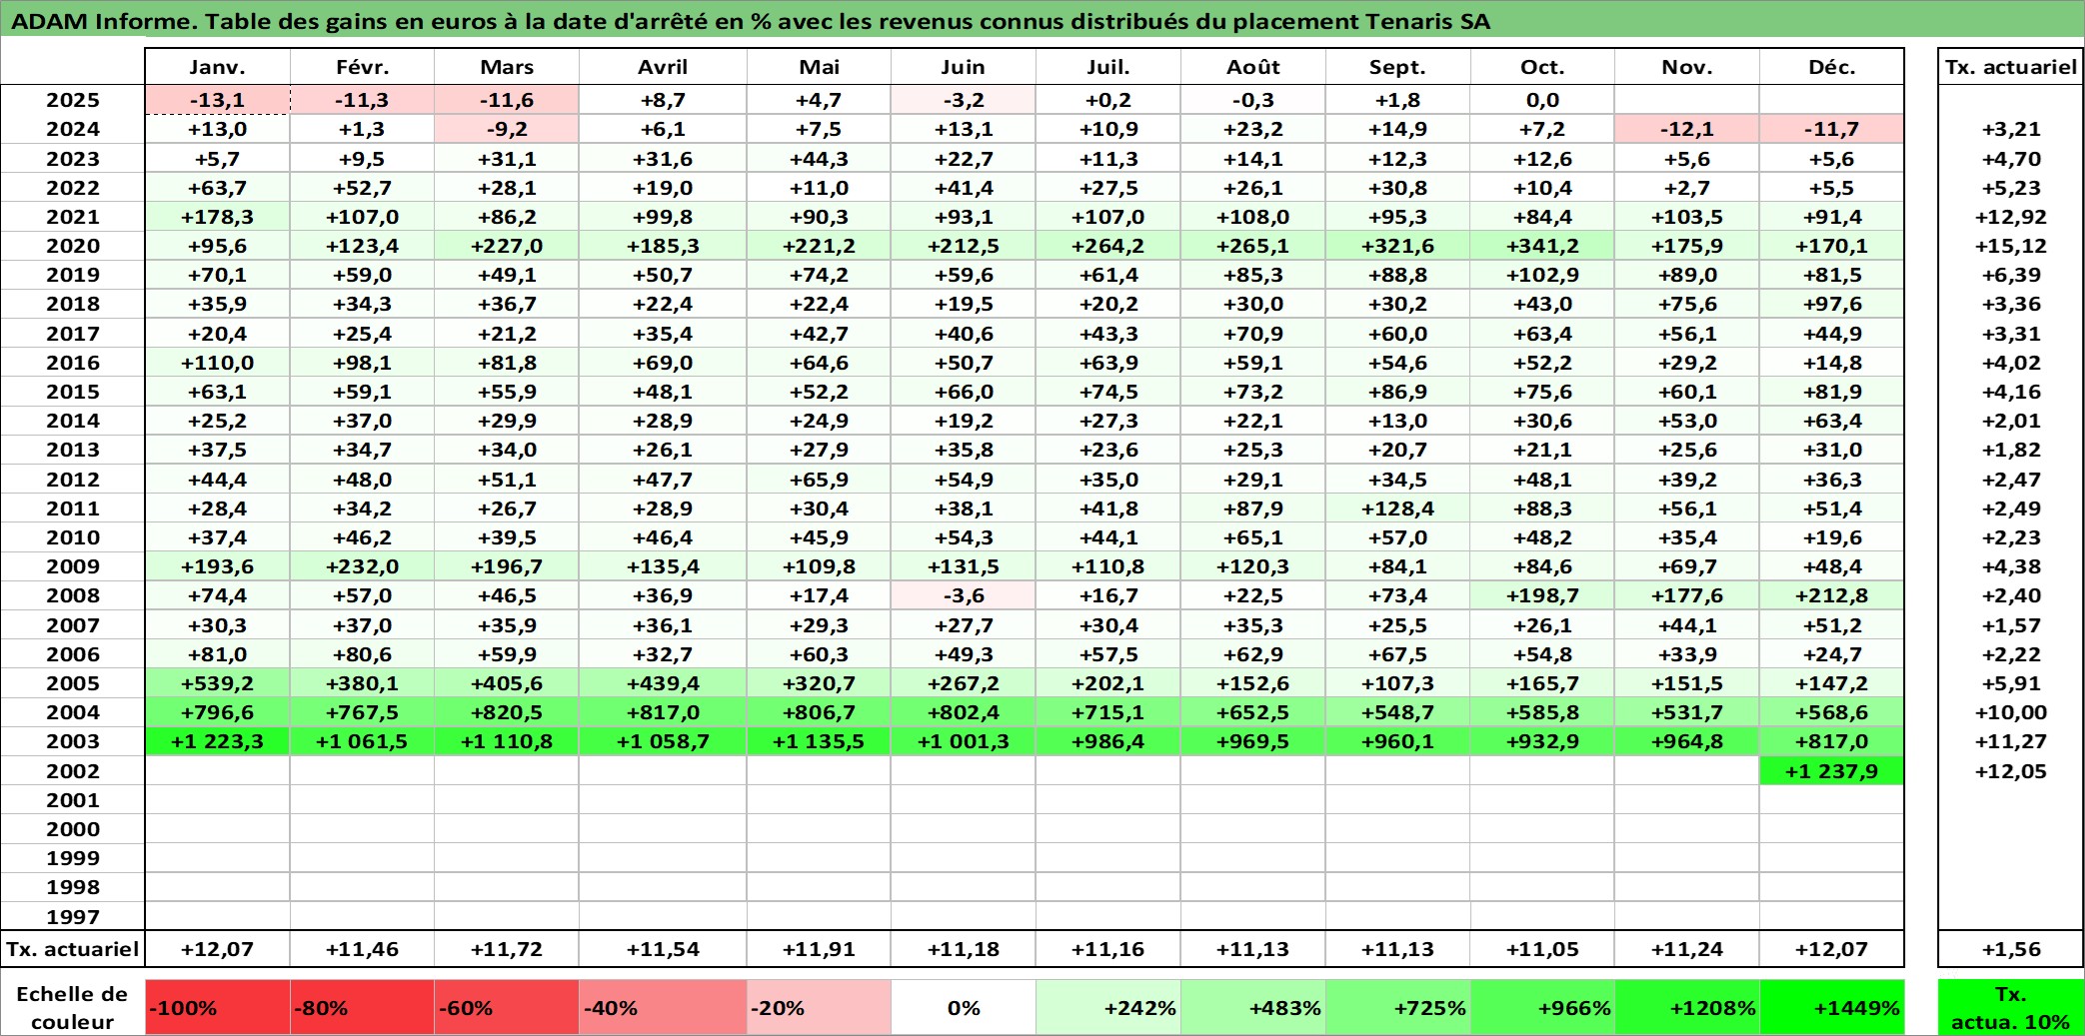
Task: Select the -9,2 cell in 2024
Action: [507, 129]
